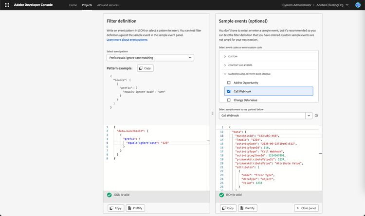Click green JSON valid icon in sample panel
This screenshot has width=365, height=216.
point(221,195)
